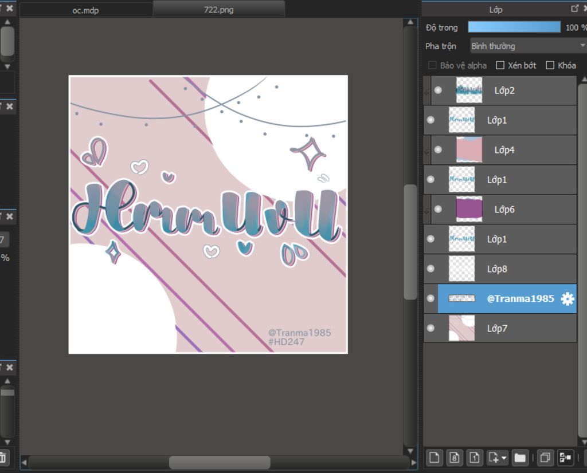Click the trash icon in left panel

pos(3,458)
